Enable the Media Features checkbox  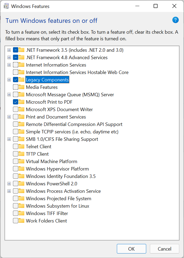(16, 87)
